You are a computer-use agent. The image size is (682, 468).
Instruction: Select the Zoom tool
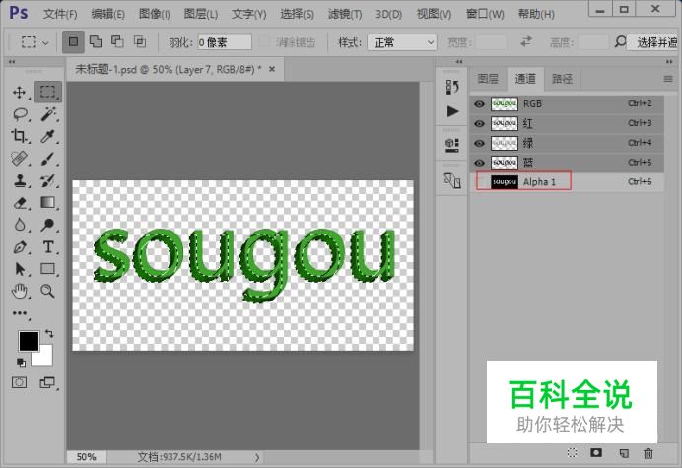(x=48, y=291)
